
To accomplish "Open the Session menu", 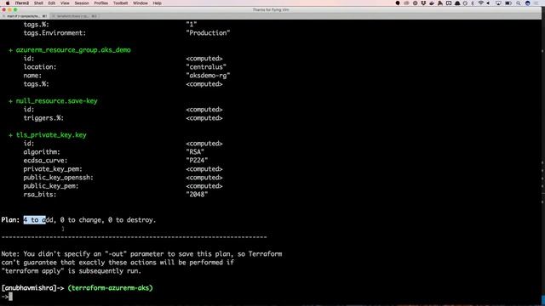I will [82, 3].
